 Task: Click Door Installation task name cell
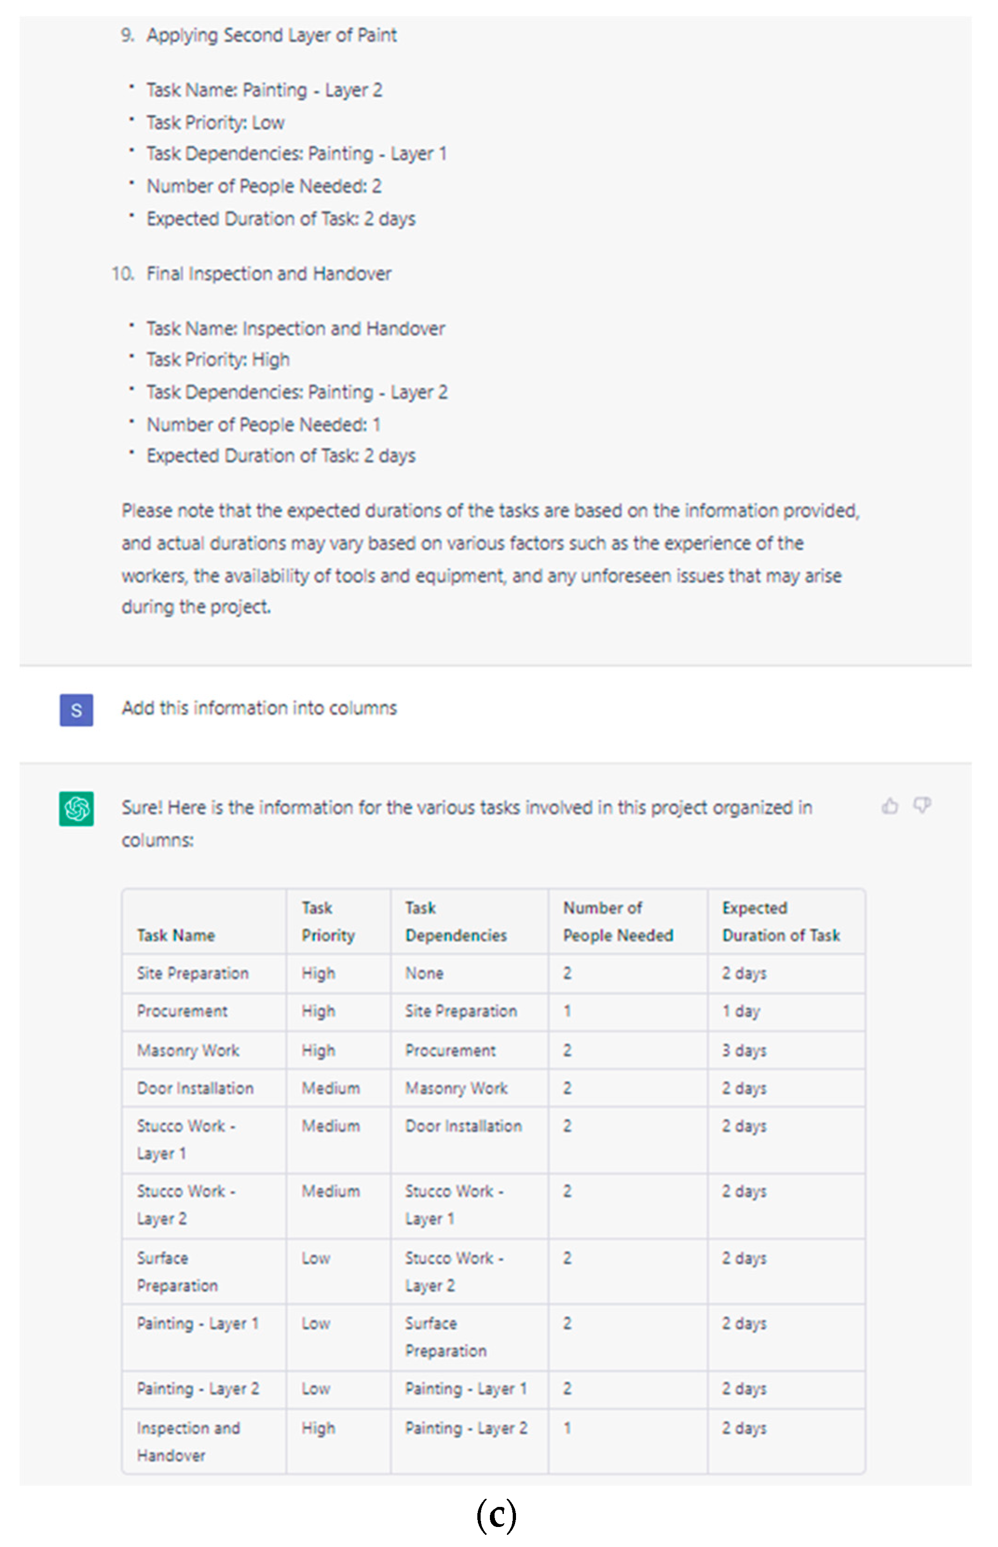195,1088
